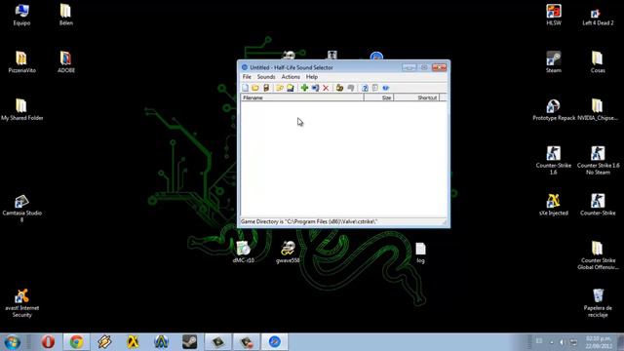Select the gwave558 desktop icon

point(288,252)
